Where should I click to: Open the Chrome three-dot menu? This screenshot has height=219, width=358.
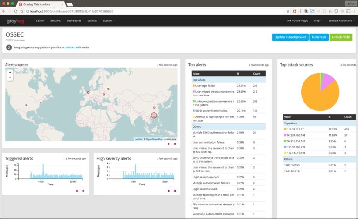tap(354, 11)
